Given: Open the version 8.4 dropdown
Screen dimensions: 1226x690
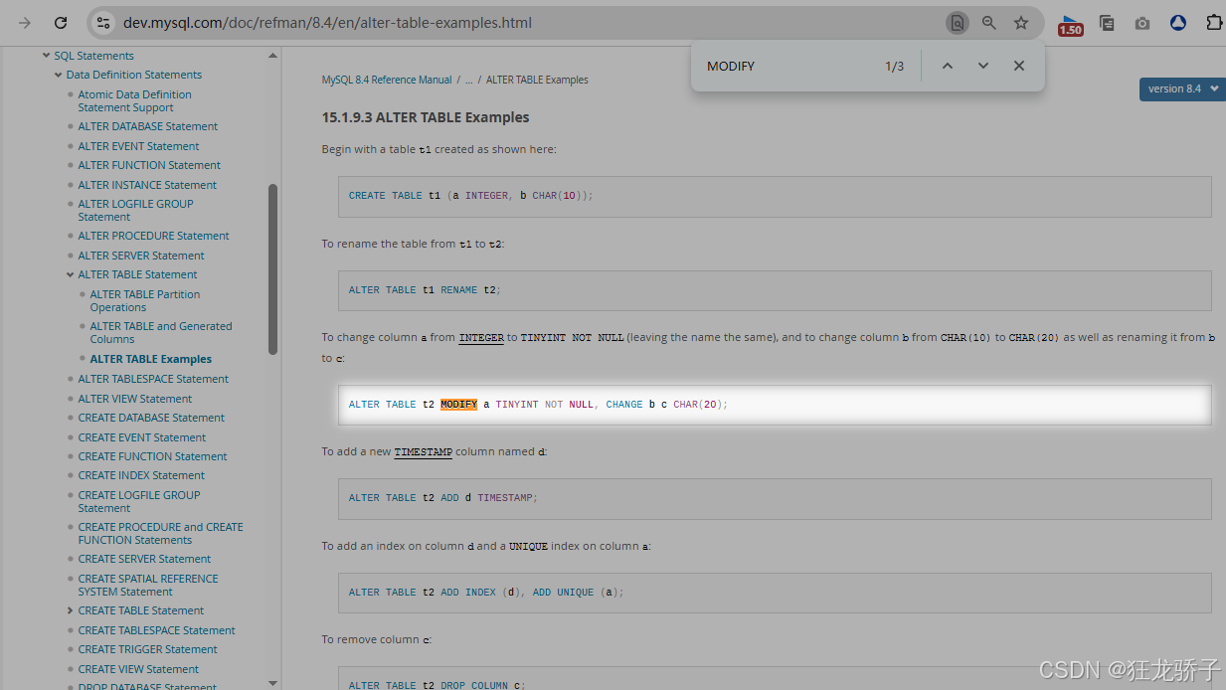Looking at the screenshot, I should (1182, 88).
